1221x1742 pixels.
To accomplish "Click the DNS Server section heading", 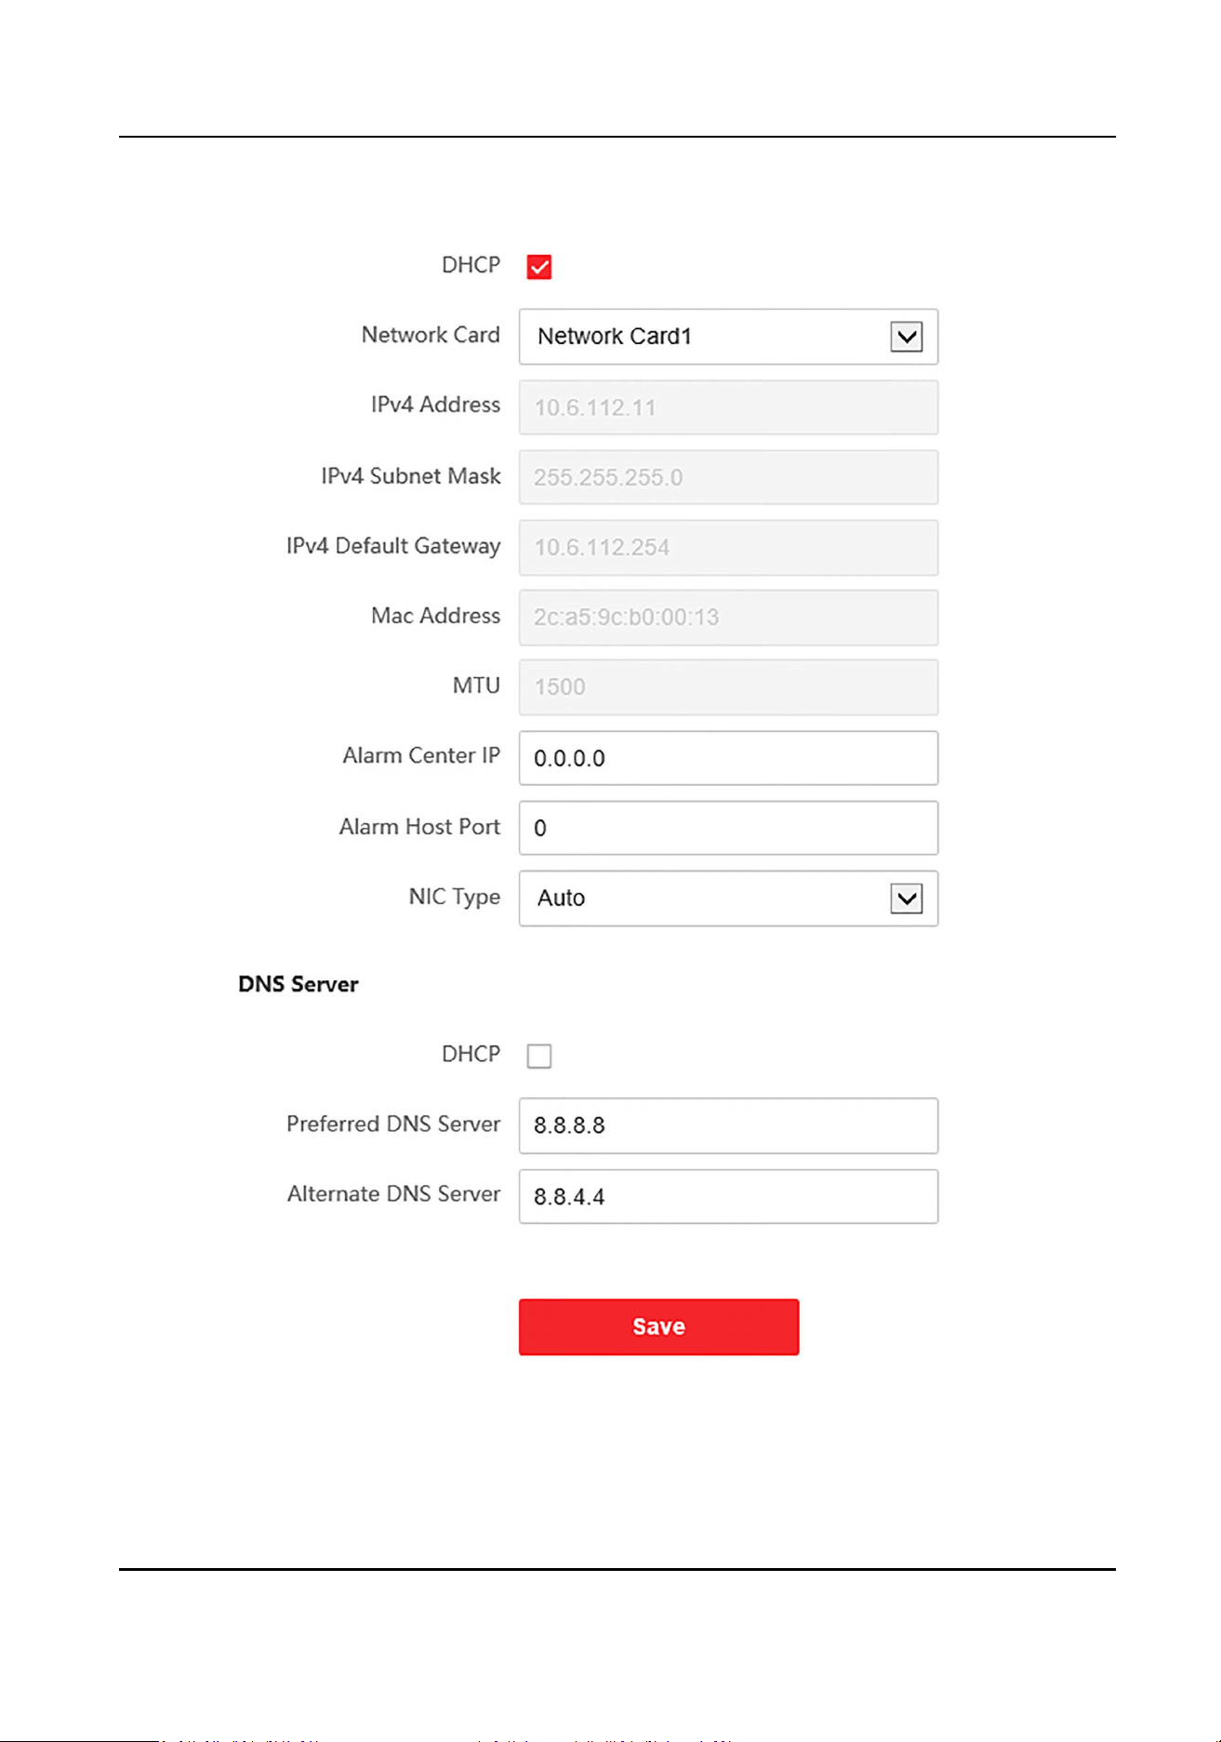I will [x=299, y=984].
